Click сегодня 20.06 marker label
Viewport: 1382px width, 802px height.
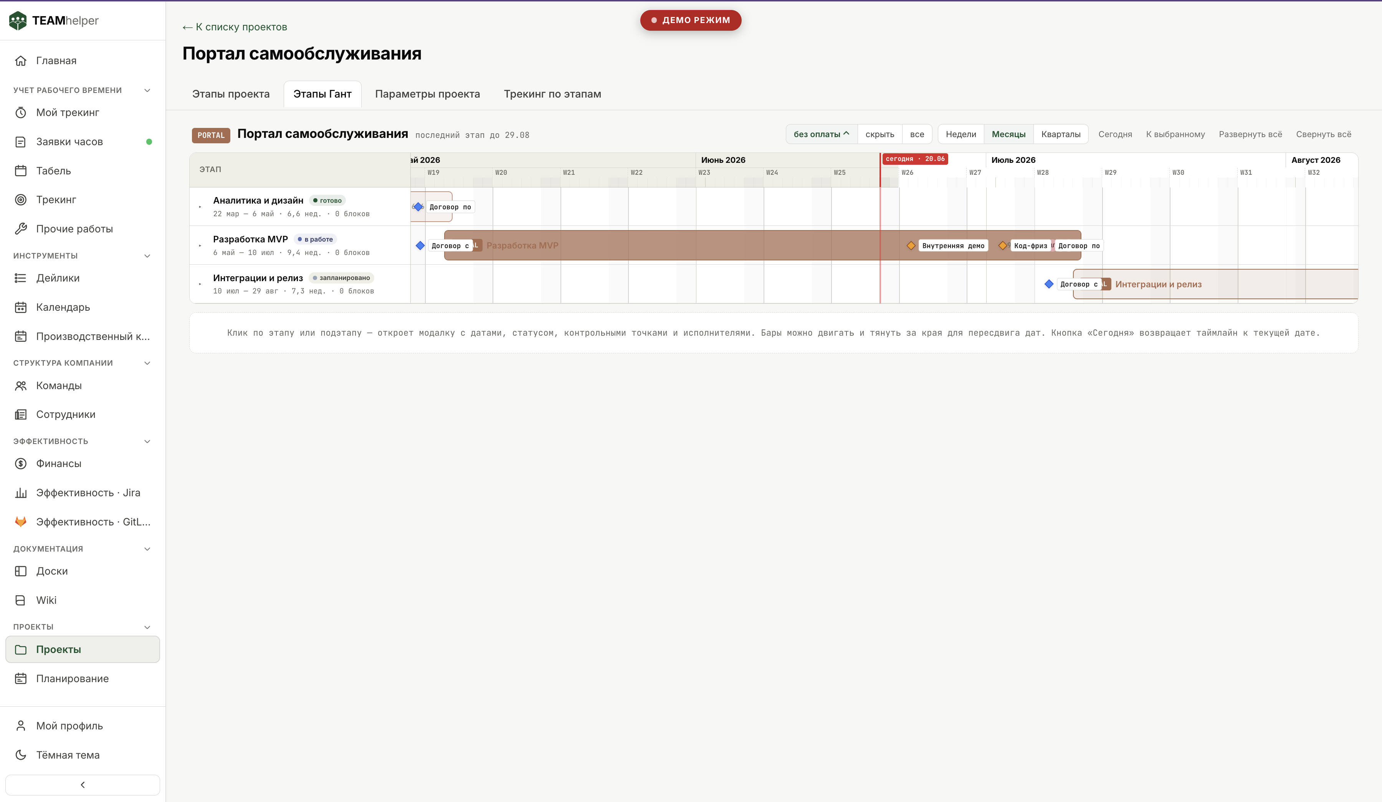pos(915,159)
